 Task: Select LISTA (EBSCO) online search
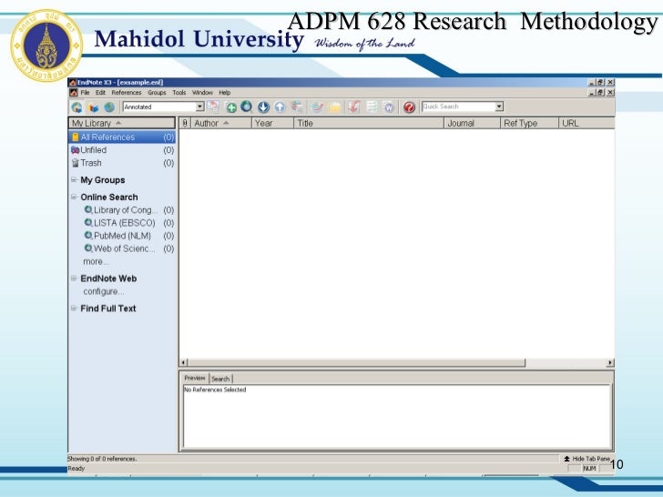click(128, 223)
